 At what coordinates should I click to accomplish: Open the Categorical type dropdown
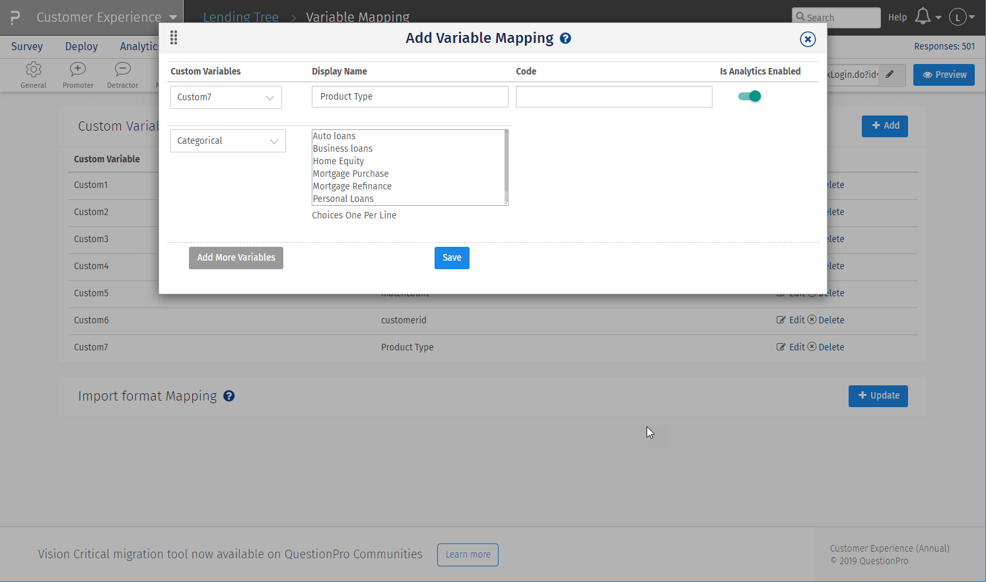point(227,141)
